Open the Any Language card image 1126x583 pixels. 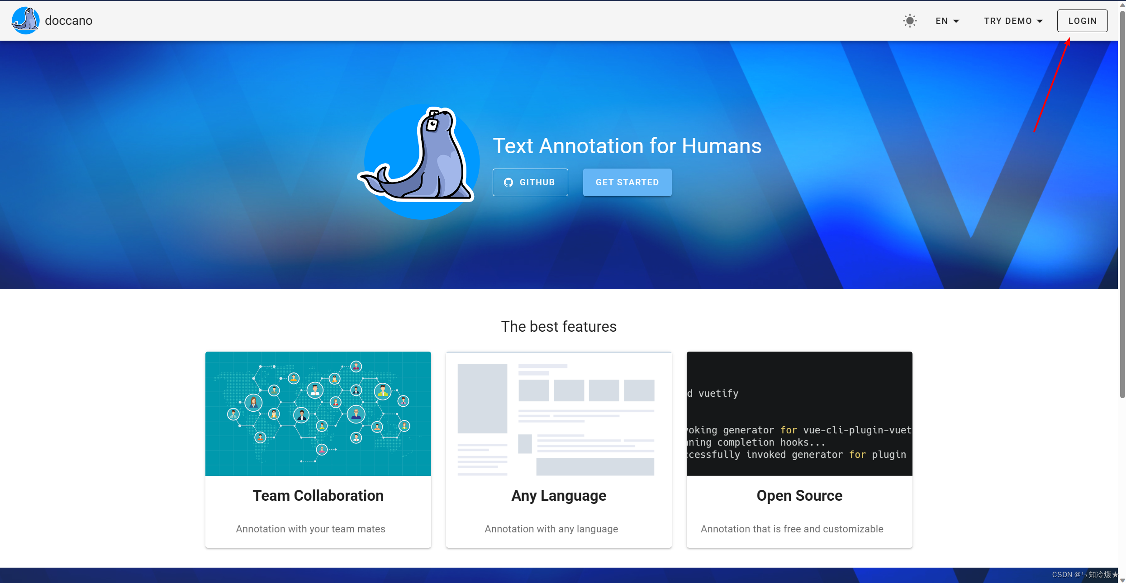click(x=558, y=413)
